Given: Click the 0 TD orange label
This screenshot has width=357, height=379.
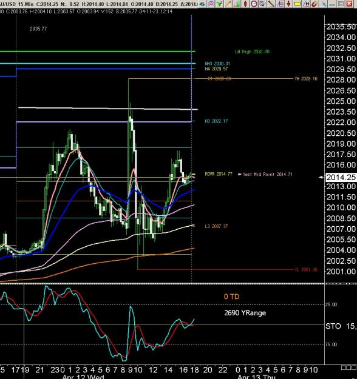Looking at the screenshot, I should 232,297.
